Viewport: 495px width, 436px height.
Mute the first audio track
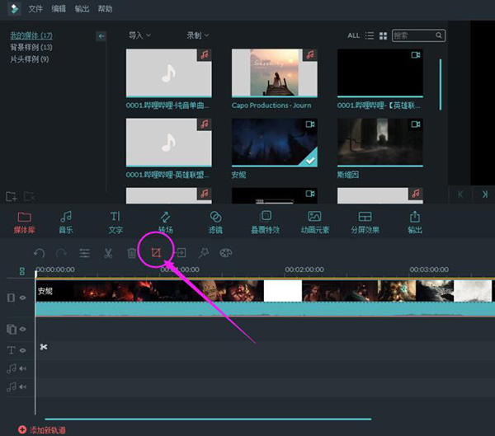point(22,368)
